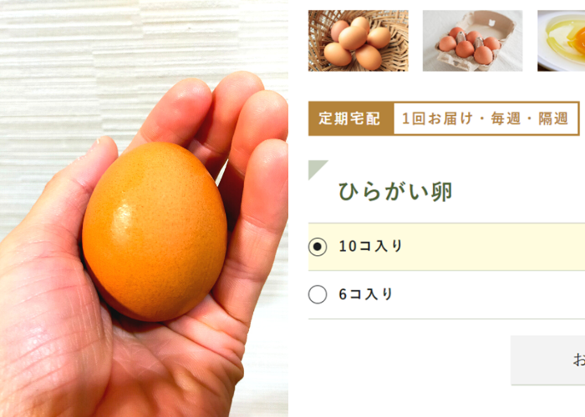
Task: Click the 10コ入り option label text
Action: [370, 247]
